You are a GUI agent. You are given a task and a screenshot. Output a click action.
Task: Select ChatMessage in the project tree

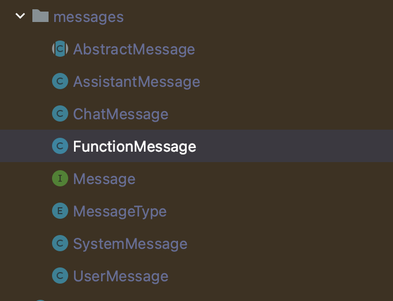121,114
